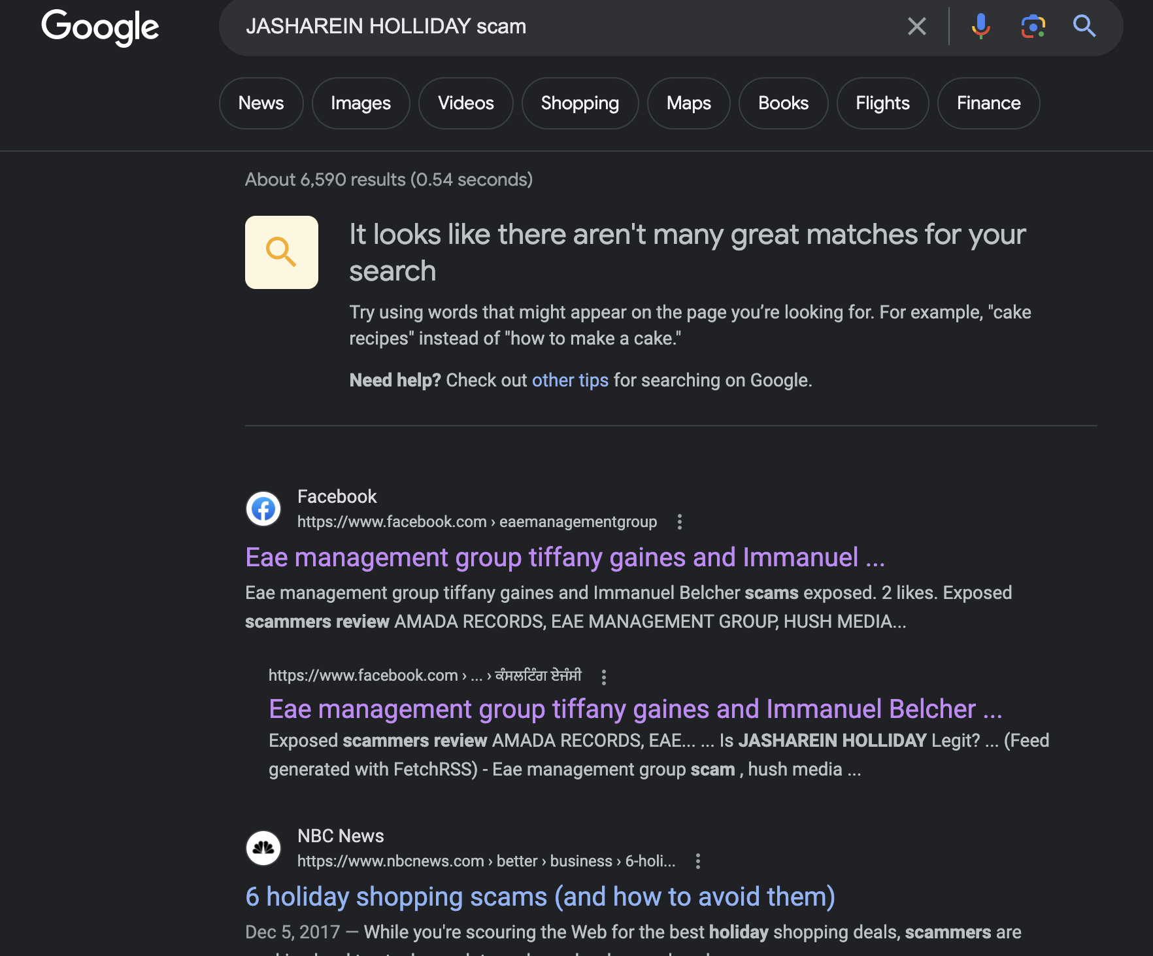1153x956 pixels.
Task: Submit search with magnifying glass icon
Action: (1084, 26)
